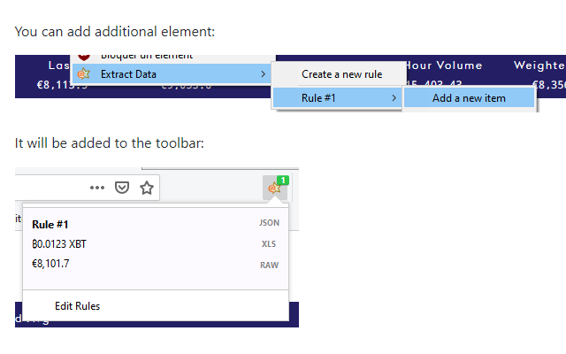Open the Extract Data menu entry

(x=128, y=74)
